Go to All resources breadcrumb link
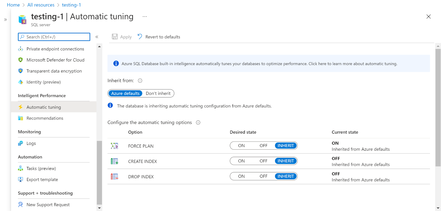The height and width of the screenshot is (211, 441). pos(41,5)
